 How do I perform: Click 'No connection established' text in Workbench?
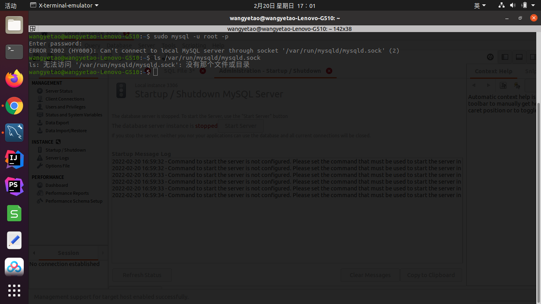click(x=65, y=264)
